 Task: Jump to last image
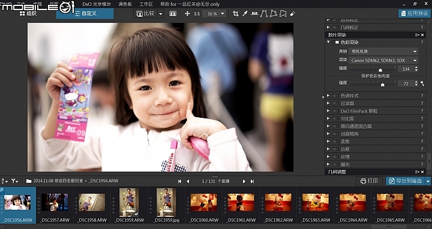pos(252,181)
